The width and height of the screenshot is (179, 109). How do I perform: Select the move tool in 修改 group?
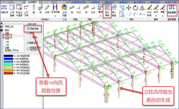pos(129,8)
